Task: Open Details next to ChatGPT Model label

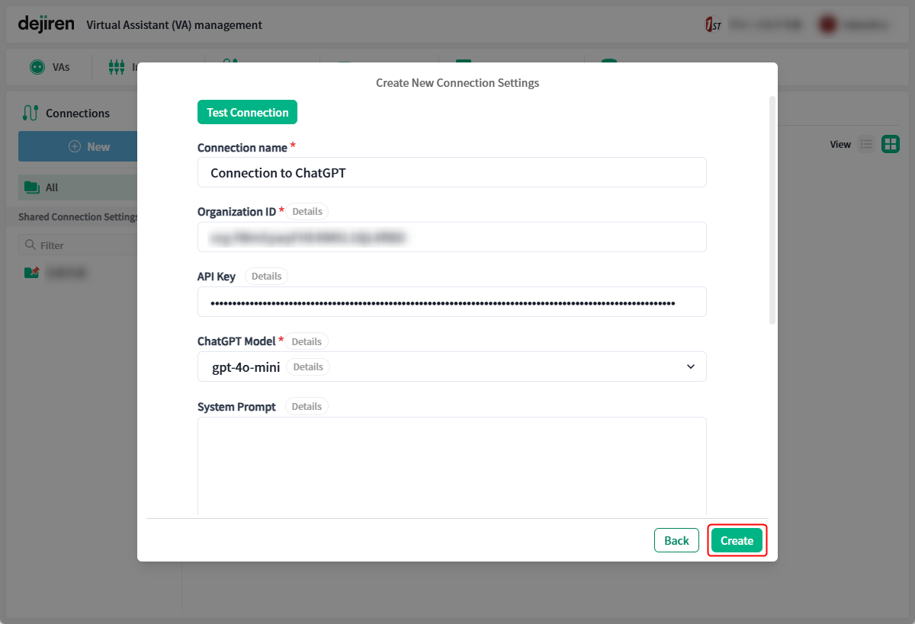Action: [307, 341]
